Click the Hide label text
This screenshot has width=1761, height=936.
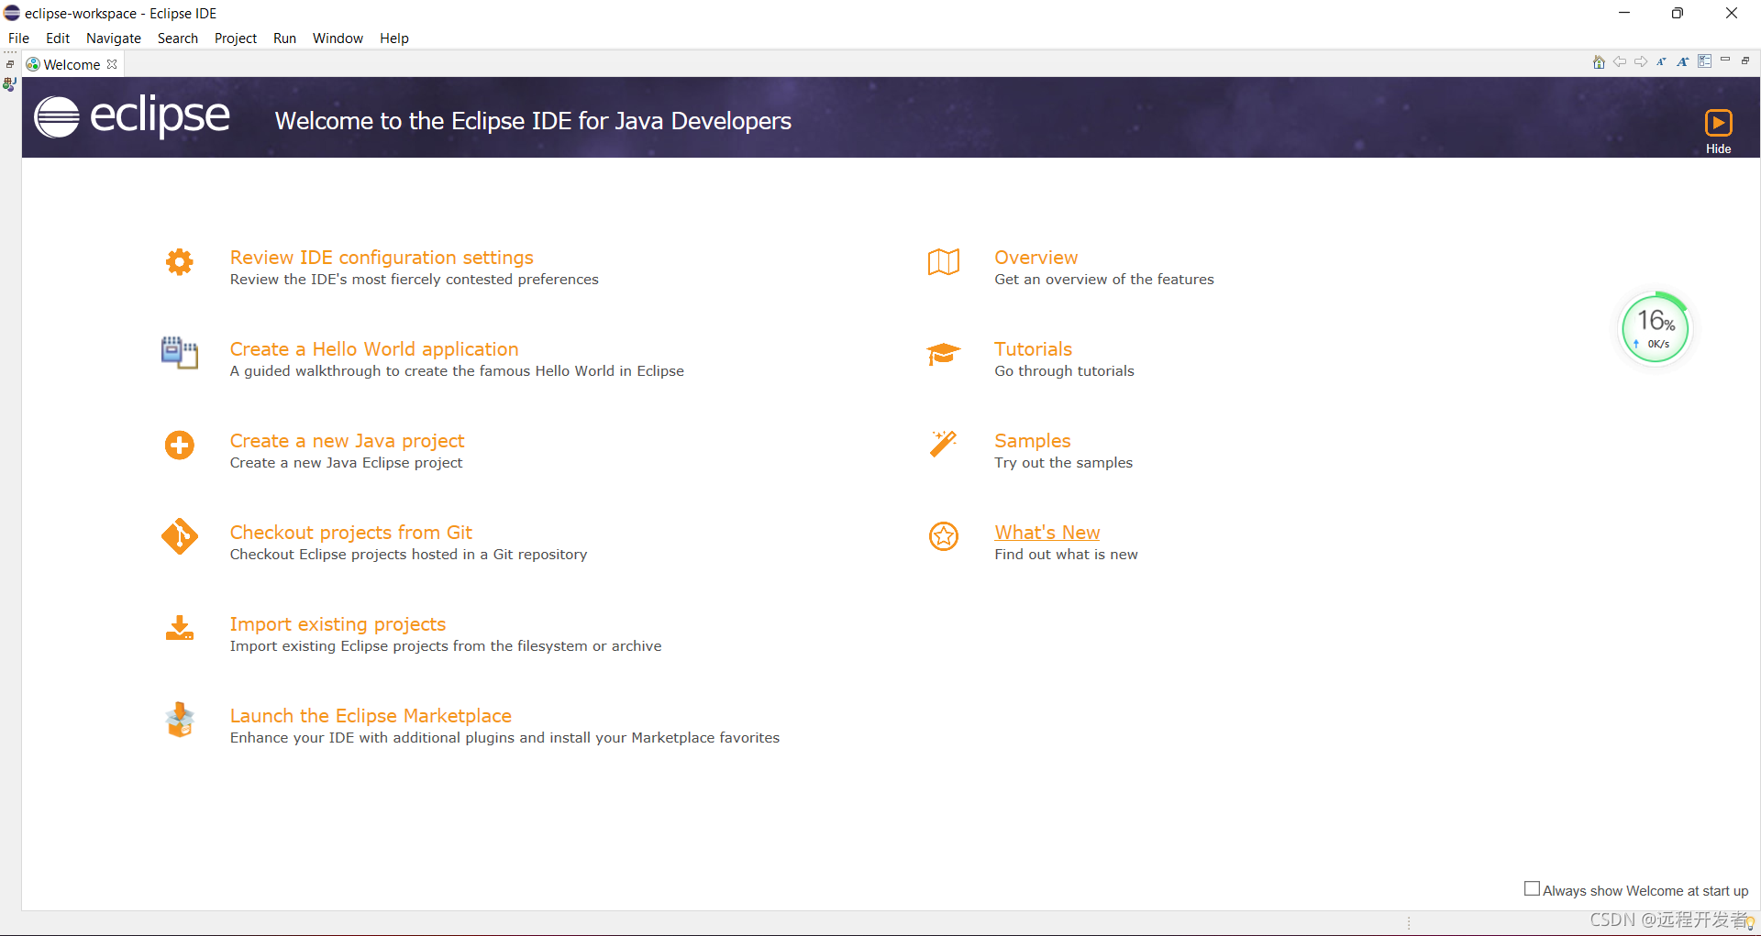1719,149
